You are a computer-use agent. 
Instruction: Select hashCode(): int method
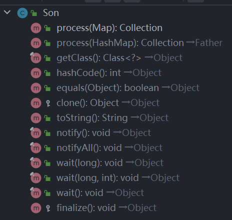(109, 73)
